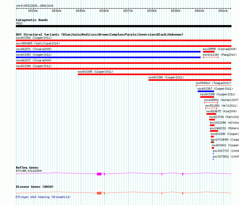Select the RefSeq Genes track heading

[27, 168]
